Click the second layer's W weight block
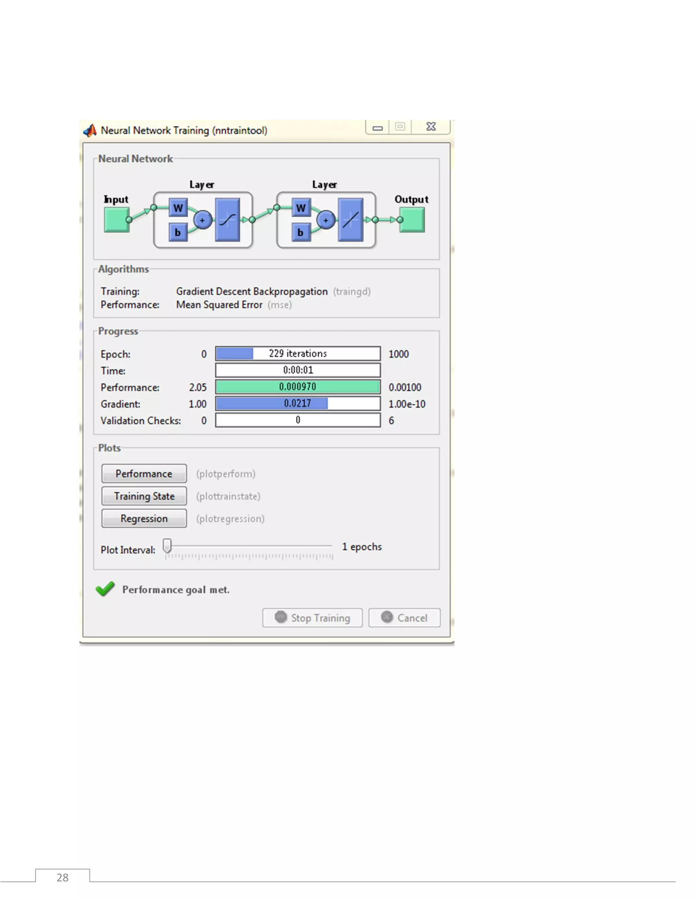The width and height of the screenshot is (695, 900). pyautogui.click(x=301, y=208)
